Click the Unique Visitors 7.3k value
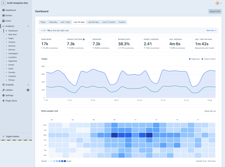The width and height of the screenshot is (225, 167). 71,44
